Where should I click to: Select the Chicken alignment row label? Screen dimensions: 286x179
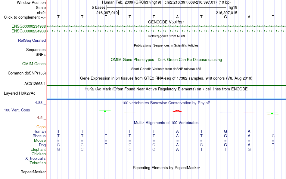pos(39,154)
